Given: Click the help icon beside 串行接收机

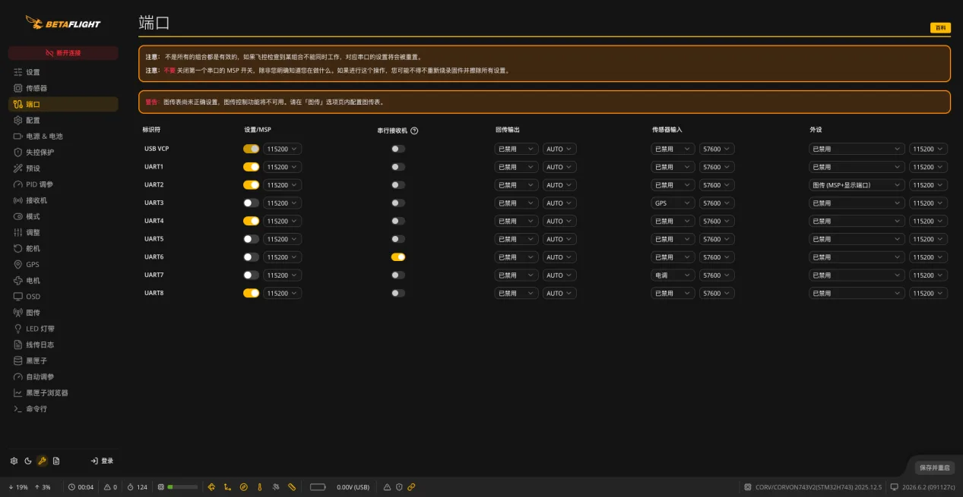Looking at the screenshot, I should click(x=414, y=131).
